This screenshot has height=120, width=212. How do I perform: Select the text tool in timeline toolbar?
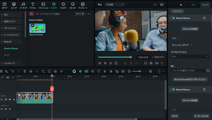(43, 71)
